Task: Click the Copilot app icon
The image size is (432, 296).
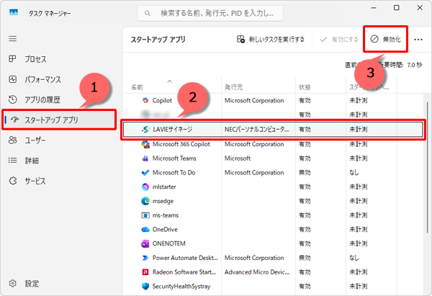Action: [x=145, y=100]
